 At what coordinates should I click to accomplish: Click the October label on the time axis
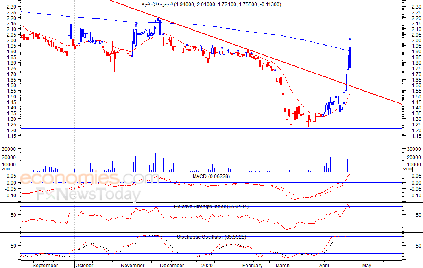point(85,265)
